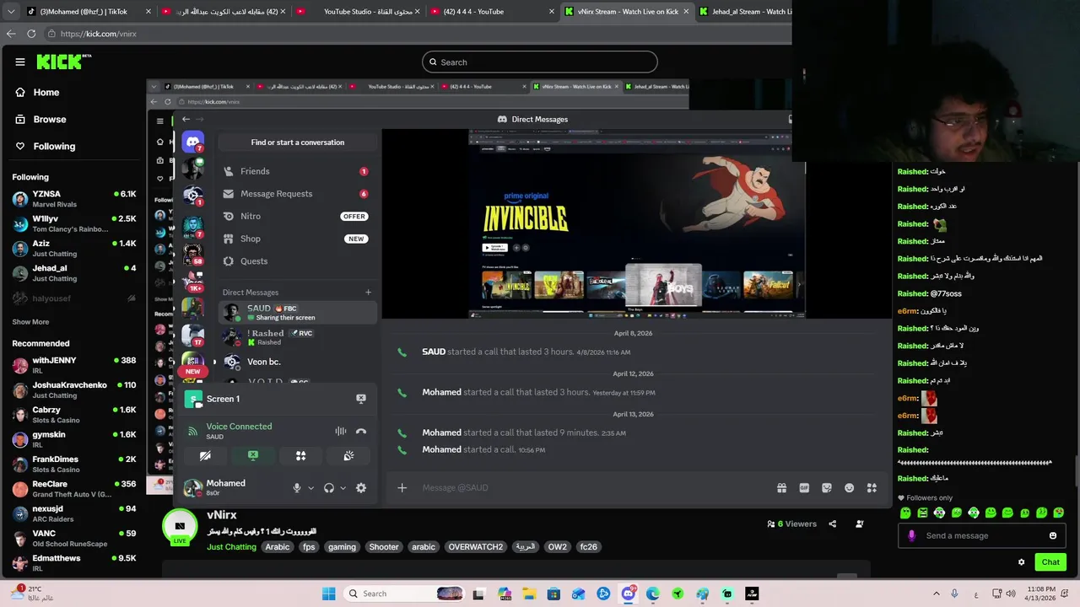Screen dimensions: 1080x607
Task: Open Friends in Discord
Action: [x=296, y=171]
